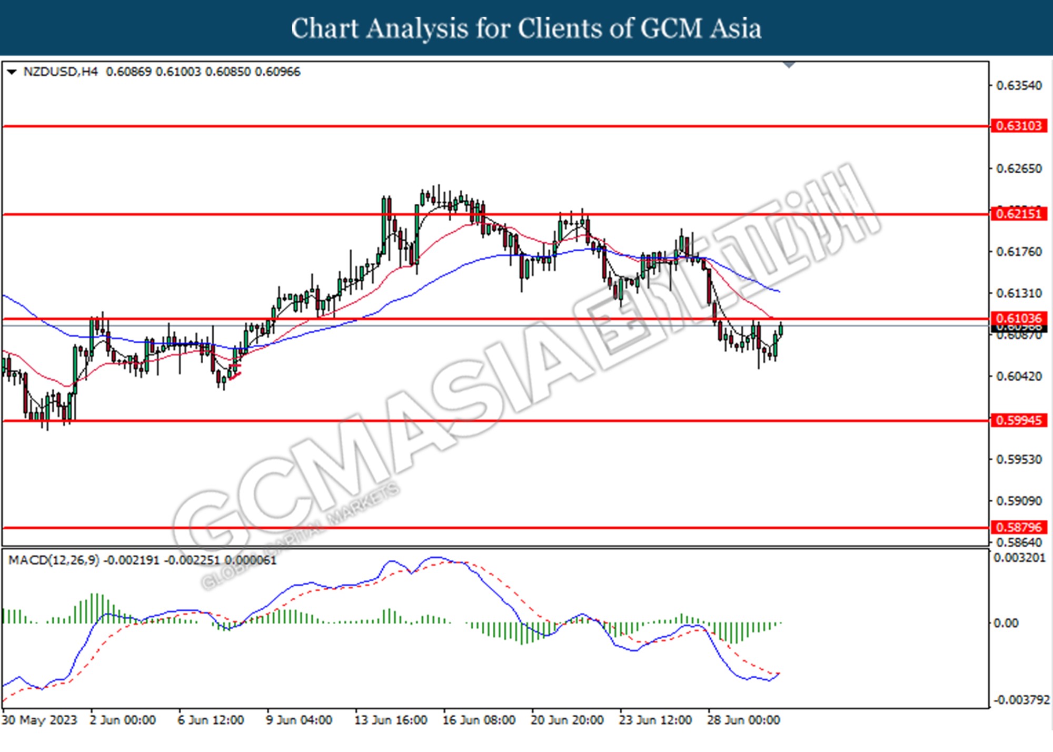
Task: Click the 20 Jun 20:00 time label
Action: click(567, 720)
